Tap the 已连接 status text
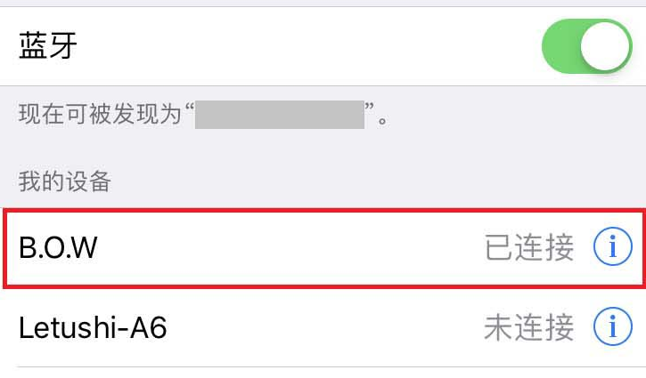The height and width of the screenshot is (378, 646). pyautogui.click(x=529, y=247)
